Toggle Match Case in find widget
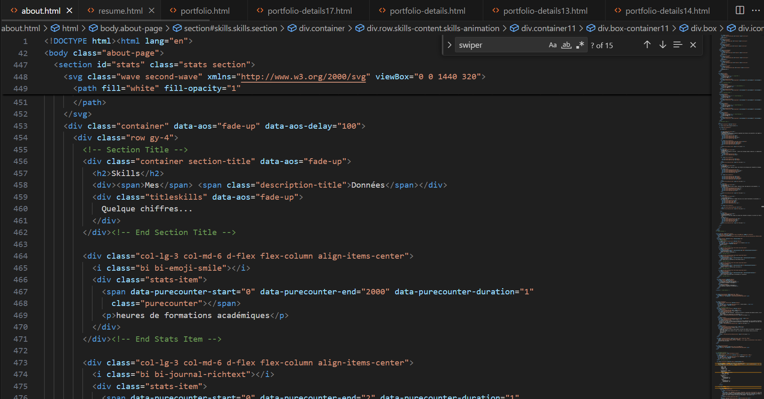Screen dimensions: 764x399 [552, 45]
